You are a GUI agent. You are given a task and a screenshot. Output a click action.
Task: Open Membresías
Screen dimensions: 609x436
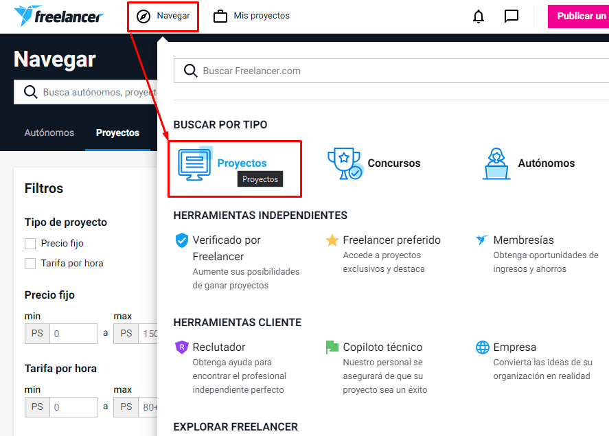click(523, 240)
